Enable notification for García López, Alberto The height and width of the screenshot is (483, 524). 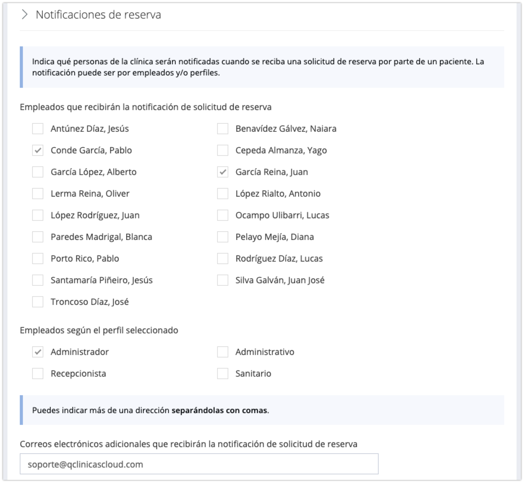[38, 172]
